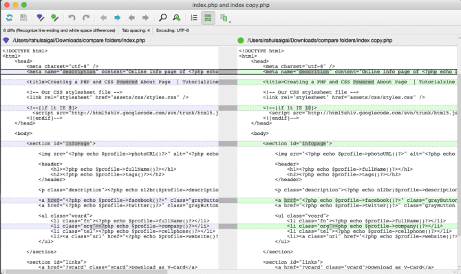The width and height of the screenshot is (461, 274).
Task: Click right pane '<!--[if lt IE 10]>' line
Action: point(347,108)
